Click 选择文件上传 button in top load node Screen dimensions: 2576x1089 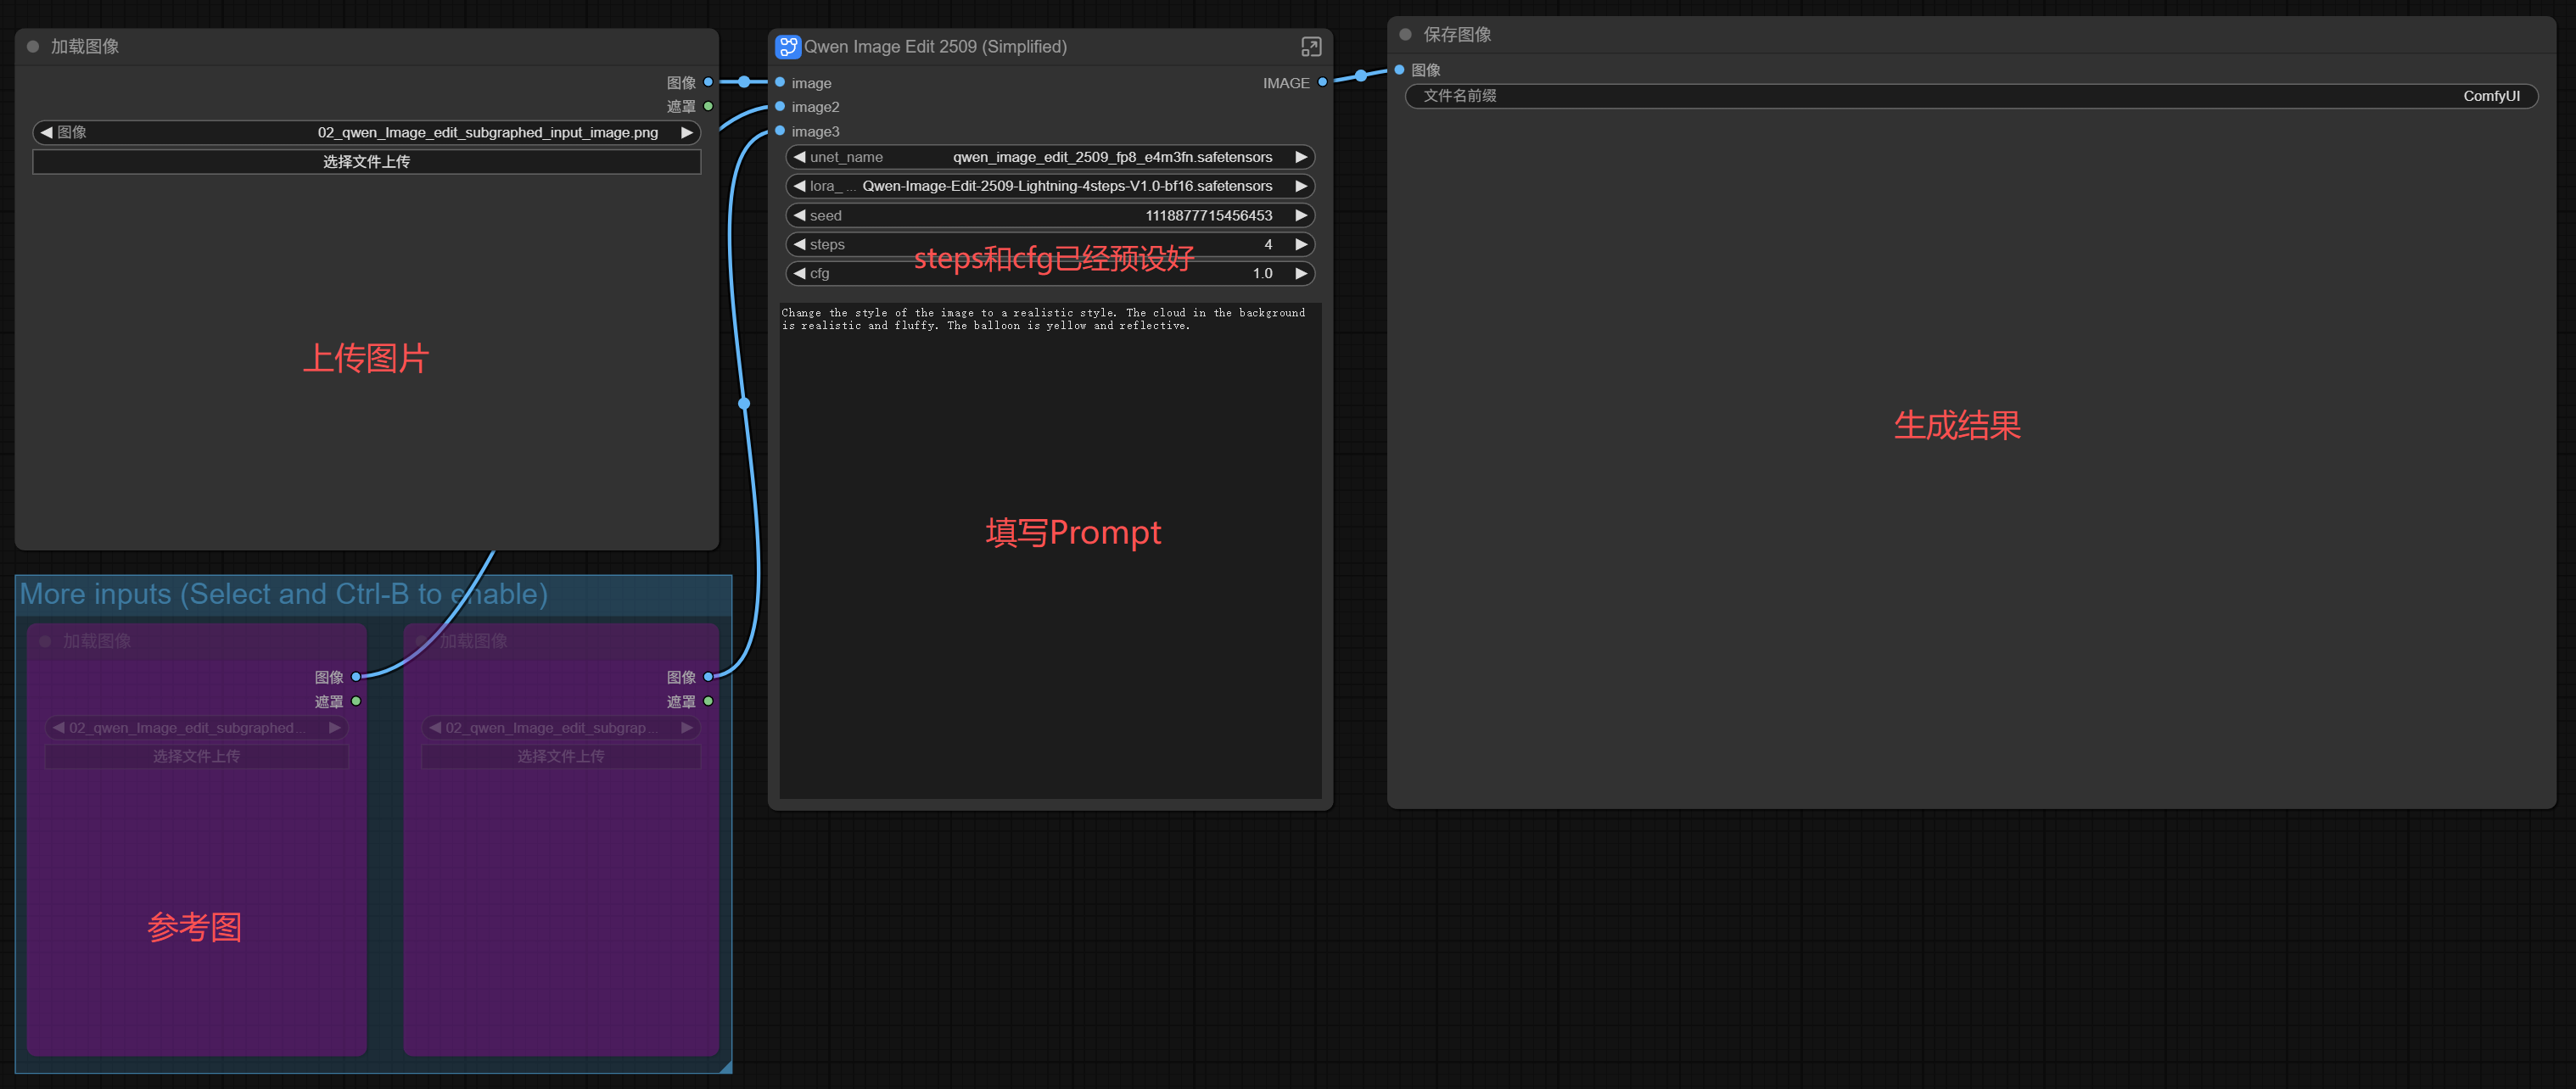(x=367, y=161)
